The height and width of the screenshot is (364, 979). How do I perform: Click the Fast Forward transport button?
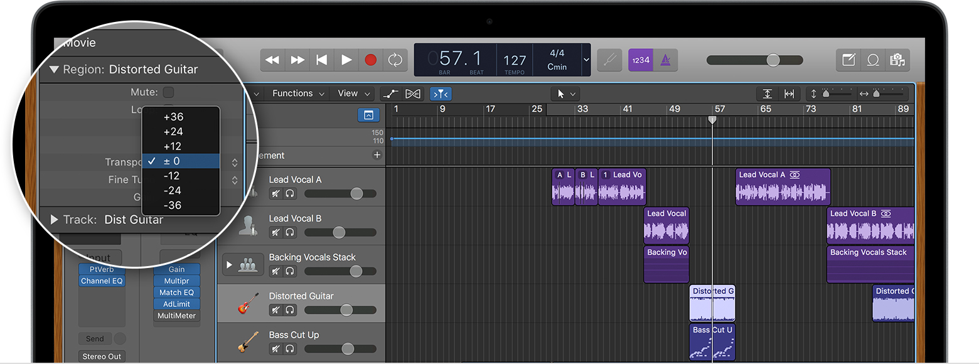(297, 60)
